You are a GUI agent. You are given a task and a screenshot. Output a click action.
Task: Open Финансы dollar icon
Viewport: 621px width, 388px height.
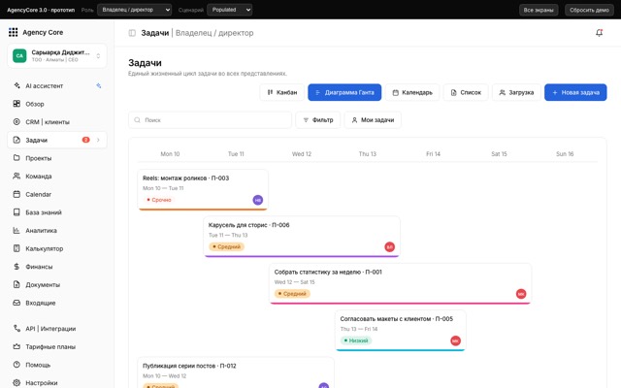click(x=16, y=267)
